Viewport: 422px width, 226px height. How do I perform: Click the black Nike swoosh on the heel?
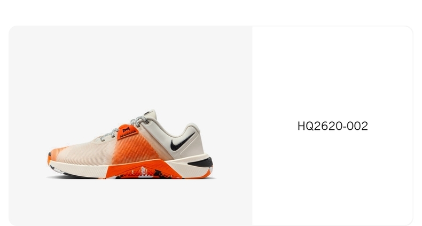181,142
